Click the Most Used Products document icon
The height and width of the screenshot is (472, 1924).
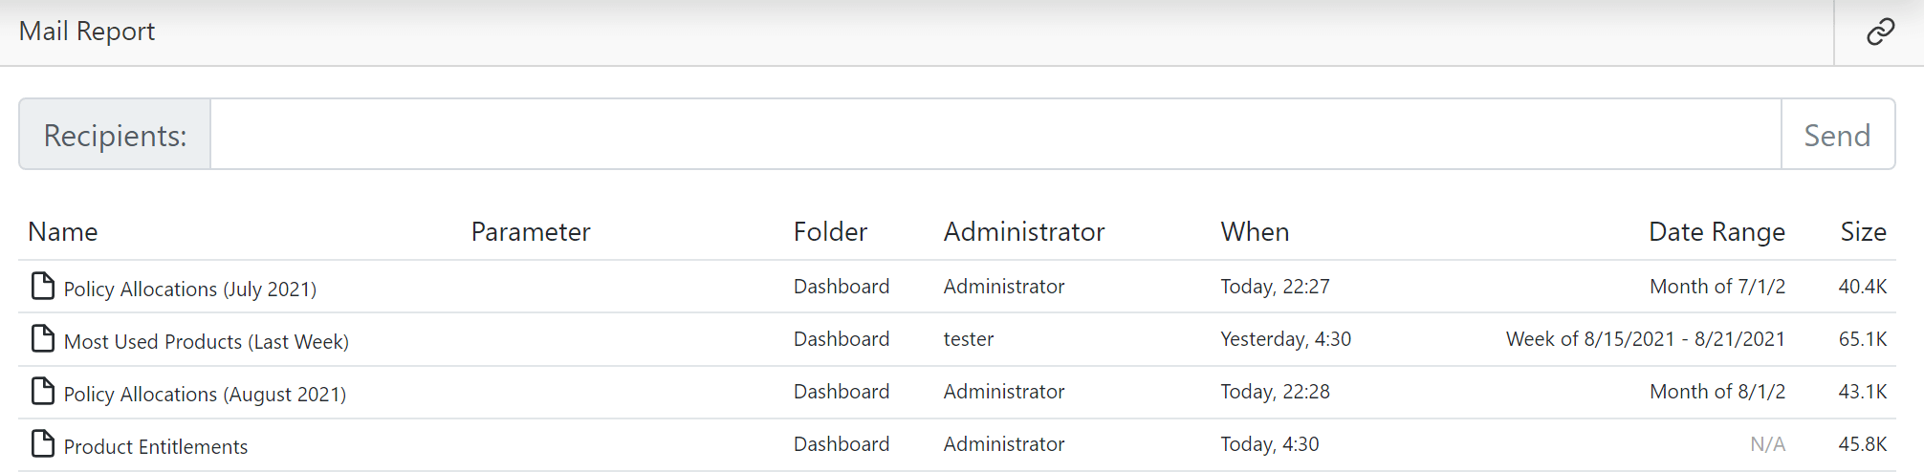coord(43,338)
